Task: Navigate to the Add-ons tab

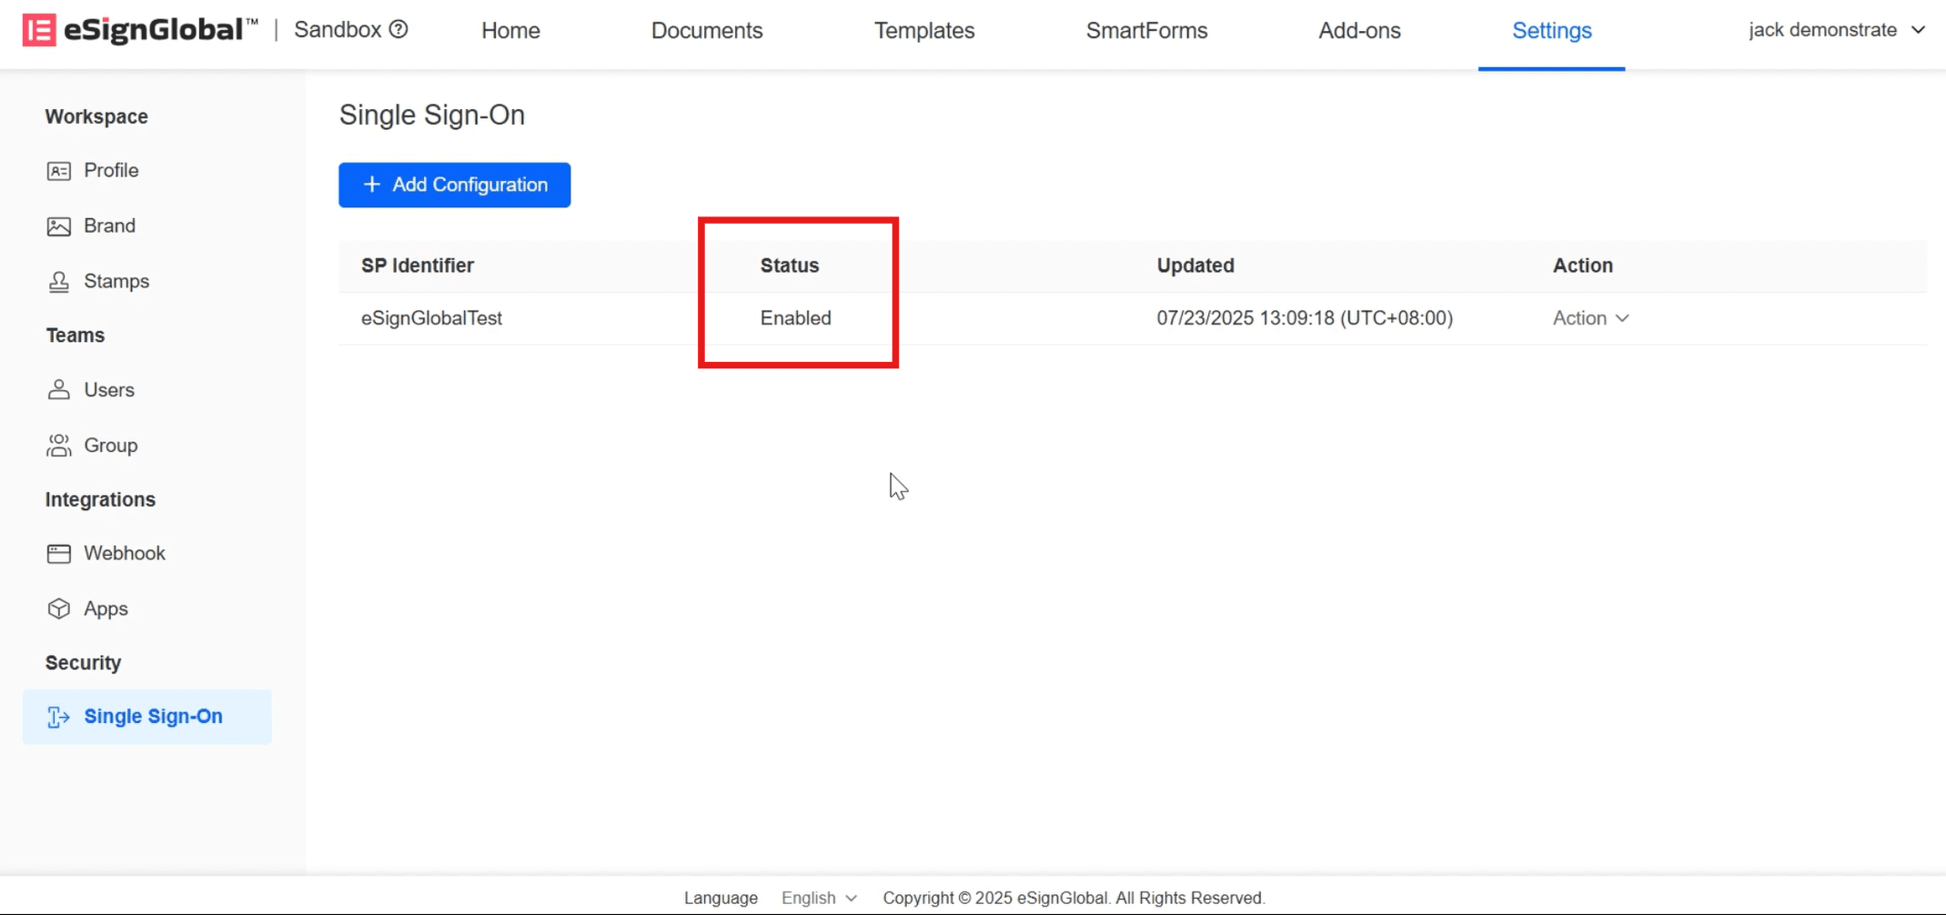Action: click(1359, 31)
